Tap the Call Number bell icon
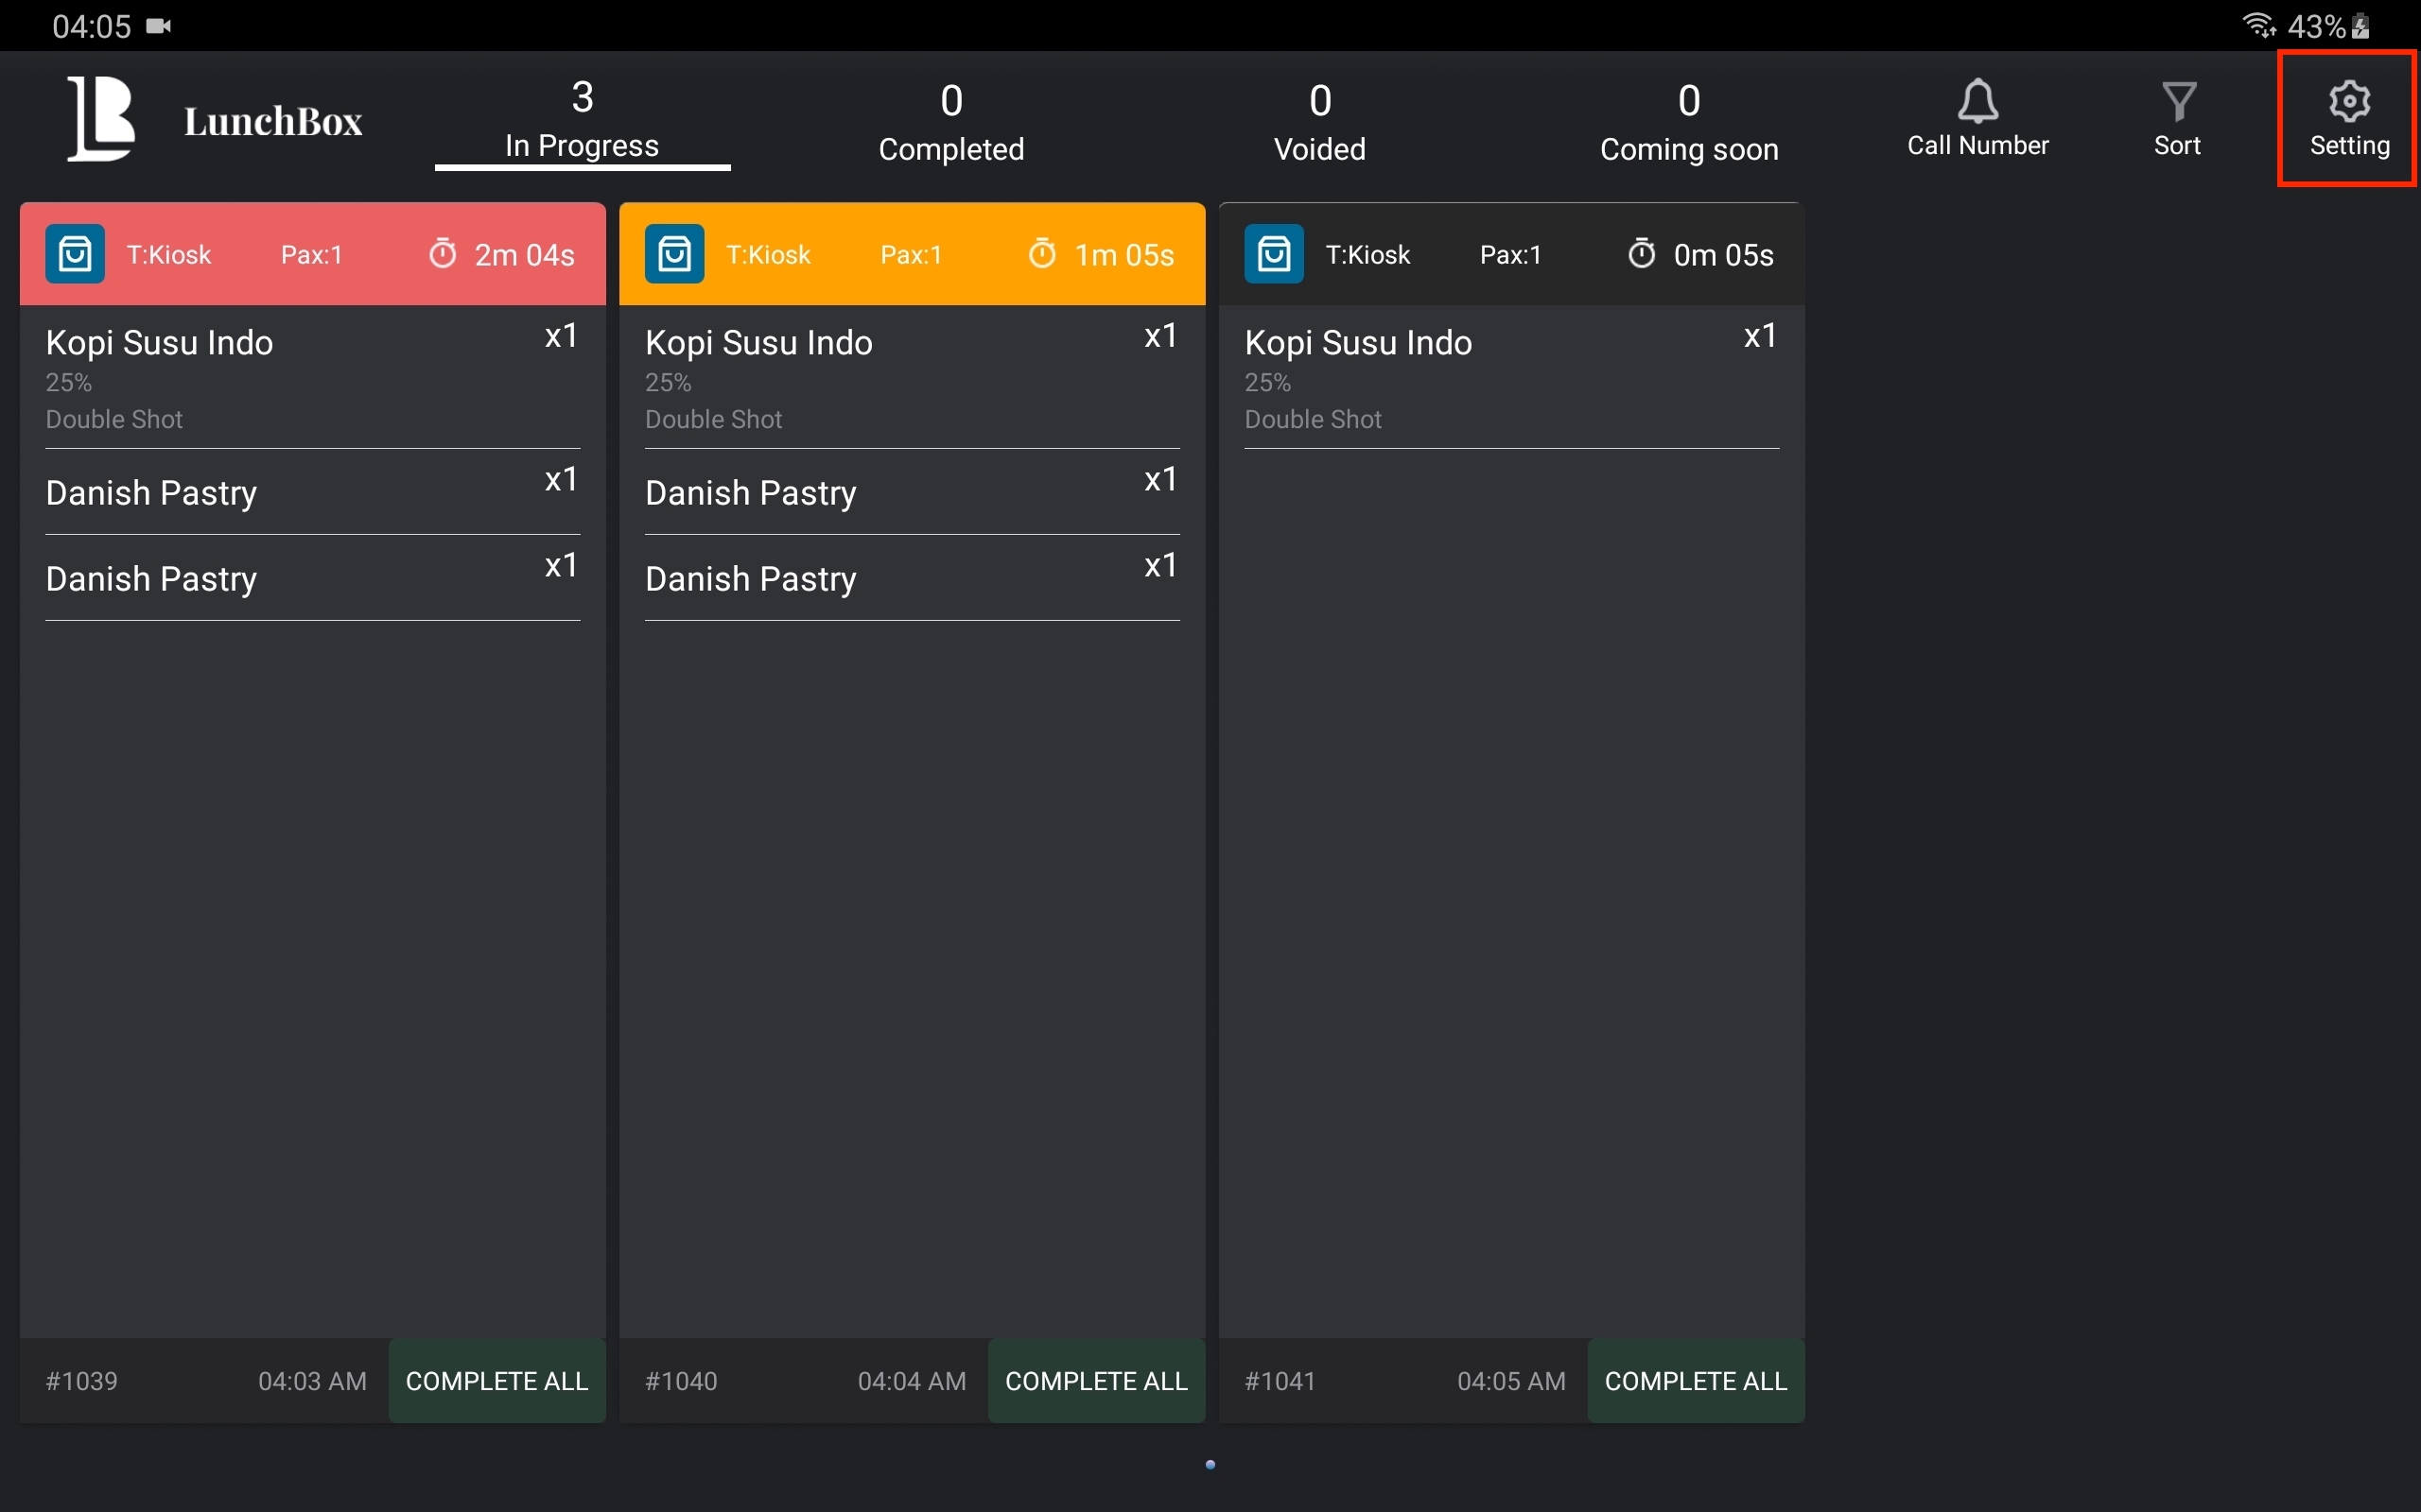The image size is (2421, 1512). [x=1977, y=101]
